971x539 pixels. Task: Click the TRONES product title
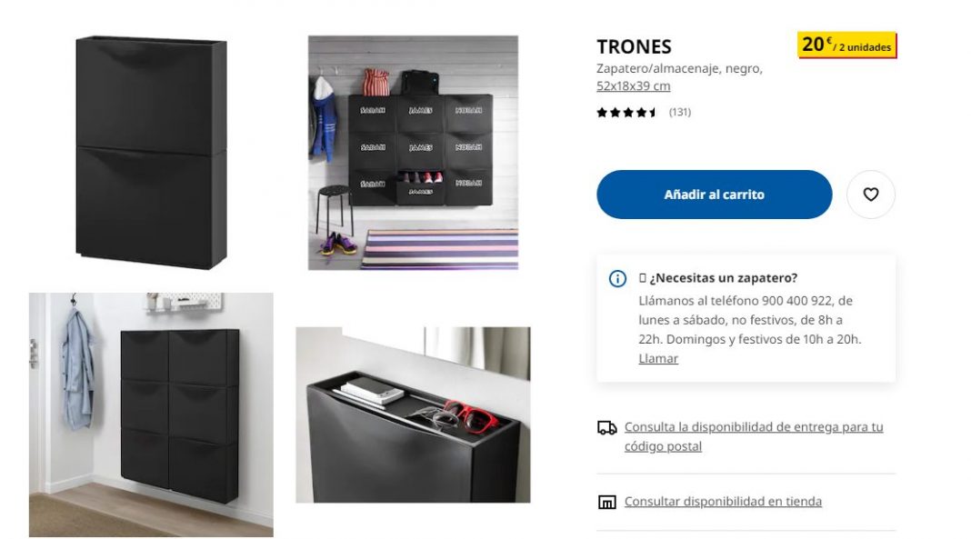point(634,47)
